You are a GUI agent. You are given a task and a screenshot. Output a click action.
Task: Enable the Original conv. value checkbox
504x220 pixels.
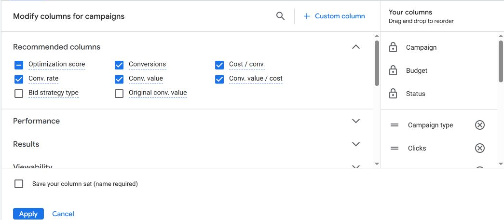pos(119,94)
